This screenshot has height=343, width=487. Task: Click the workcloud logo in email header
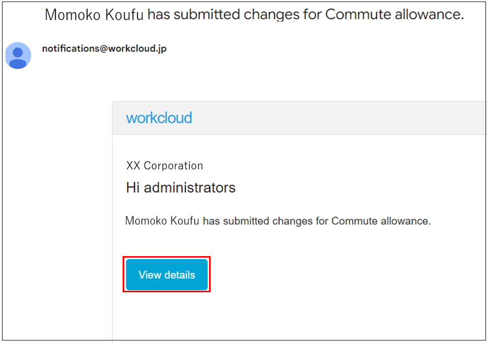(159, 118)
